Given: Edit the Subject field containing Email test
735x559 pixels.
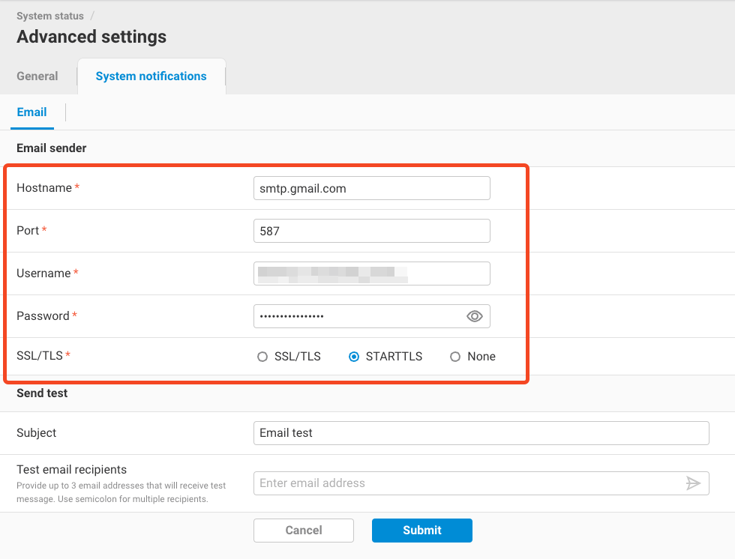Looking at the screenshot, I should 481,433.
